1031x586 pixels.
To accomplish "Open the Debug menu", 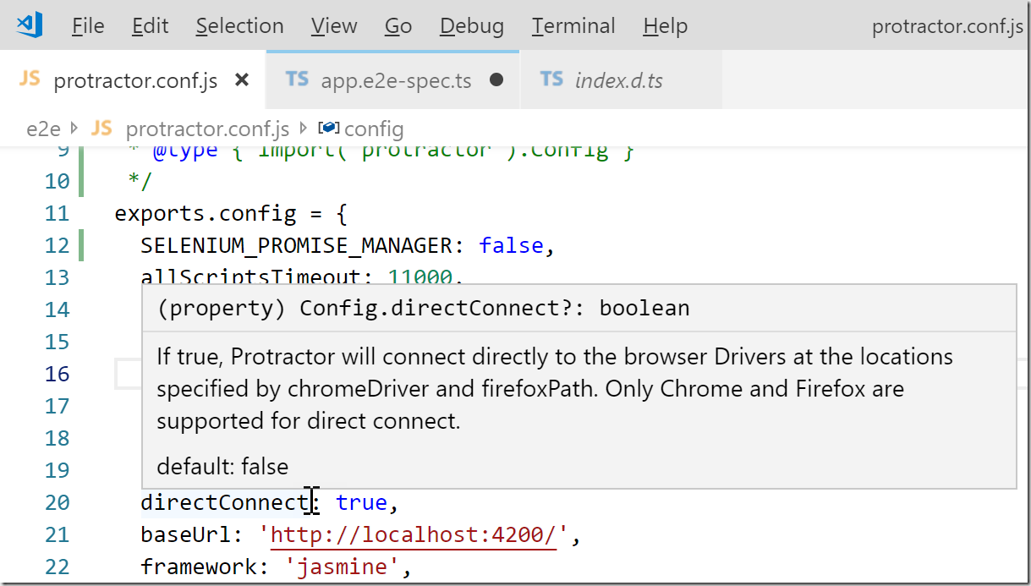I will click(x=472, y=26).
